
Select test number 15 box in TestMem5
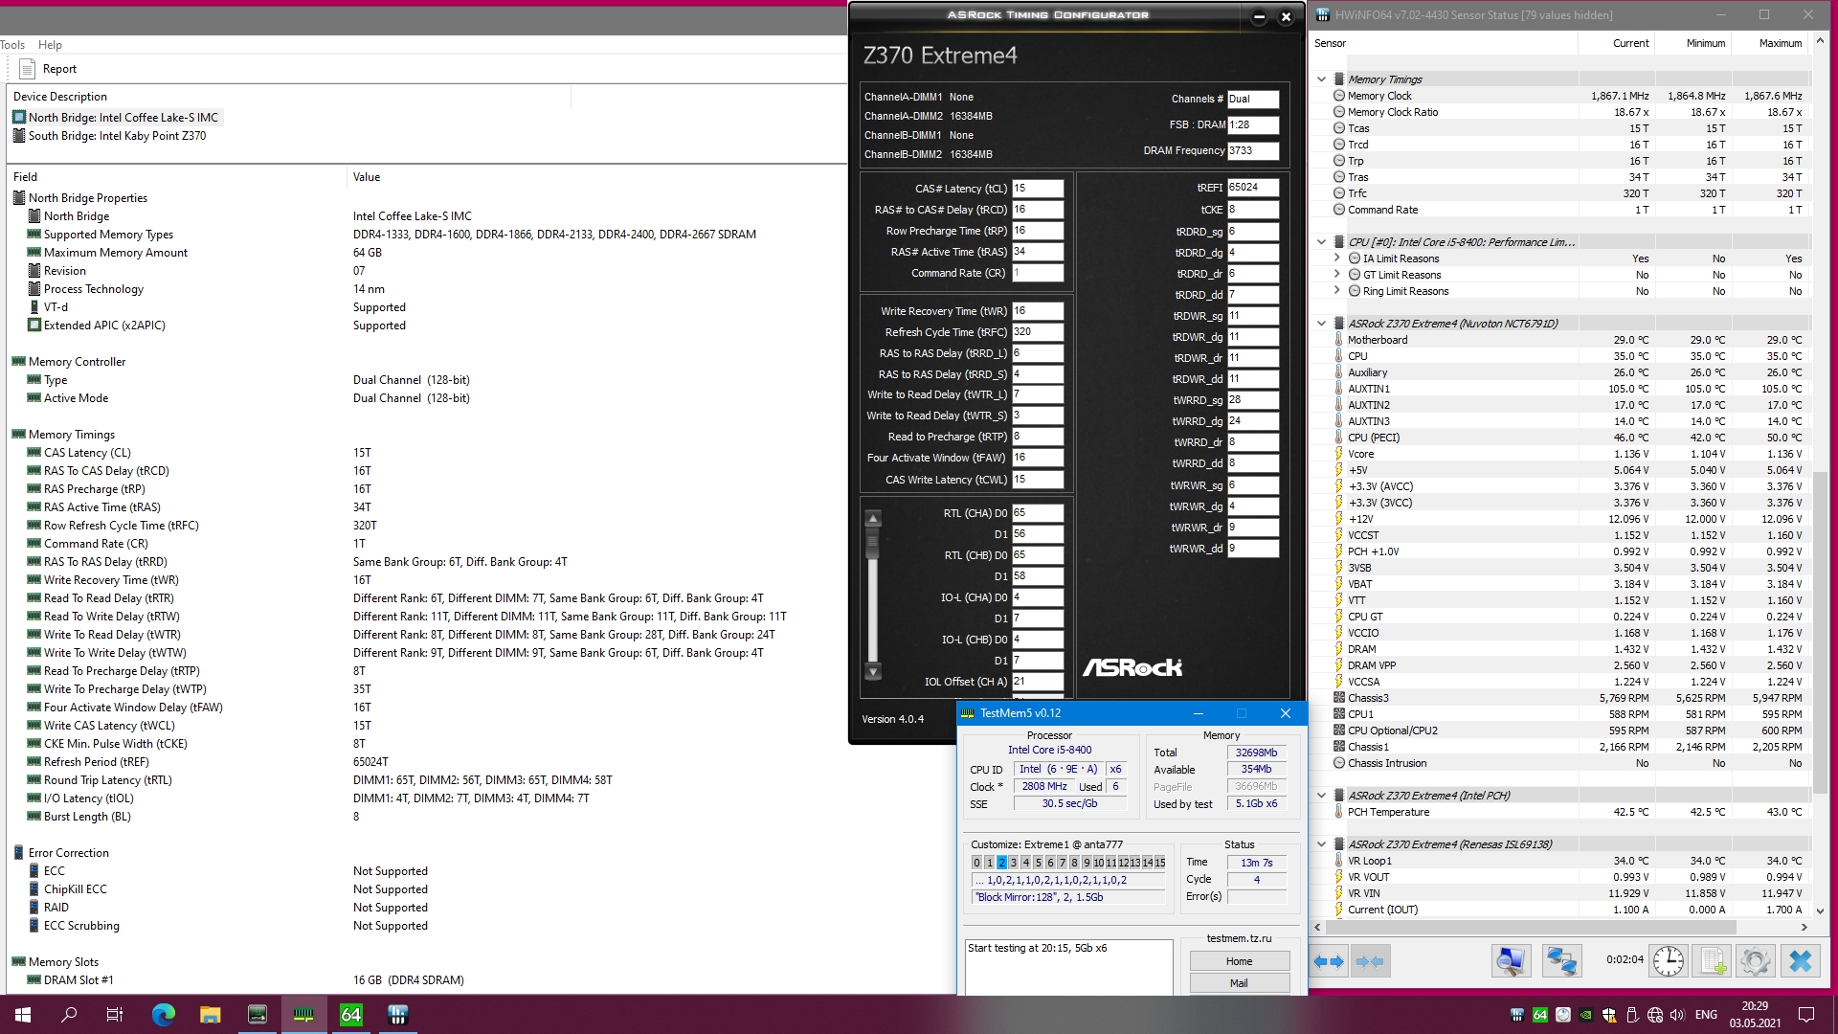1159,863
